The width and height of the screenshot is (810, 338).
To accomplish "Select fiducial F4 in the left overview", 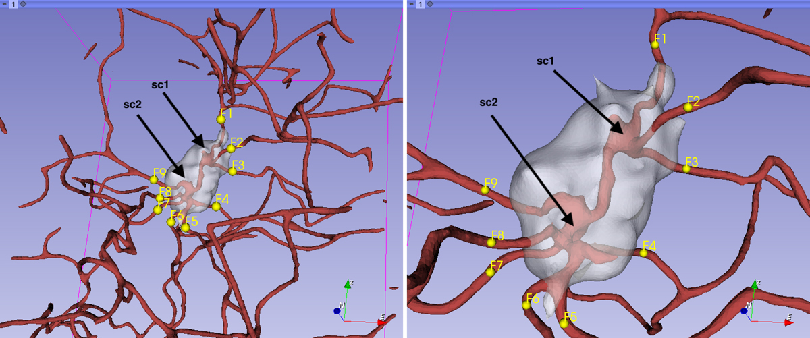I will point(216,206).
